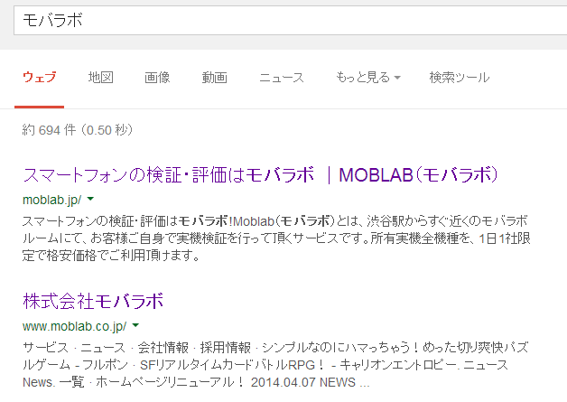Screen dimensions: 567x402
Task: Open the 株式会社モバラボ result link
Action: click(93, 301)
